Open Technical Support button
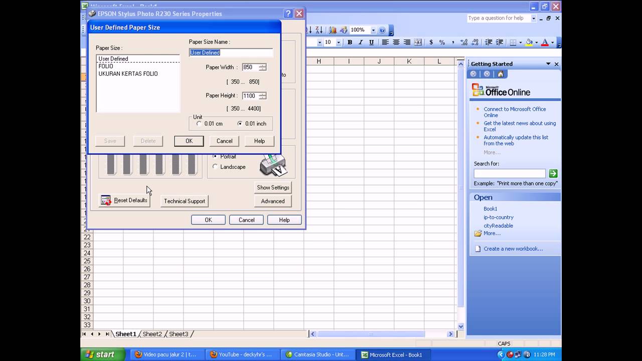 (185, 201)
